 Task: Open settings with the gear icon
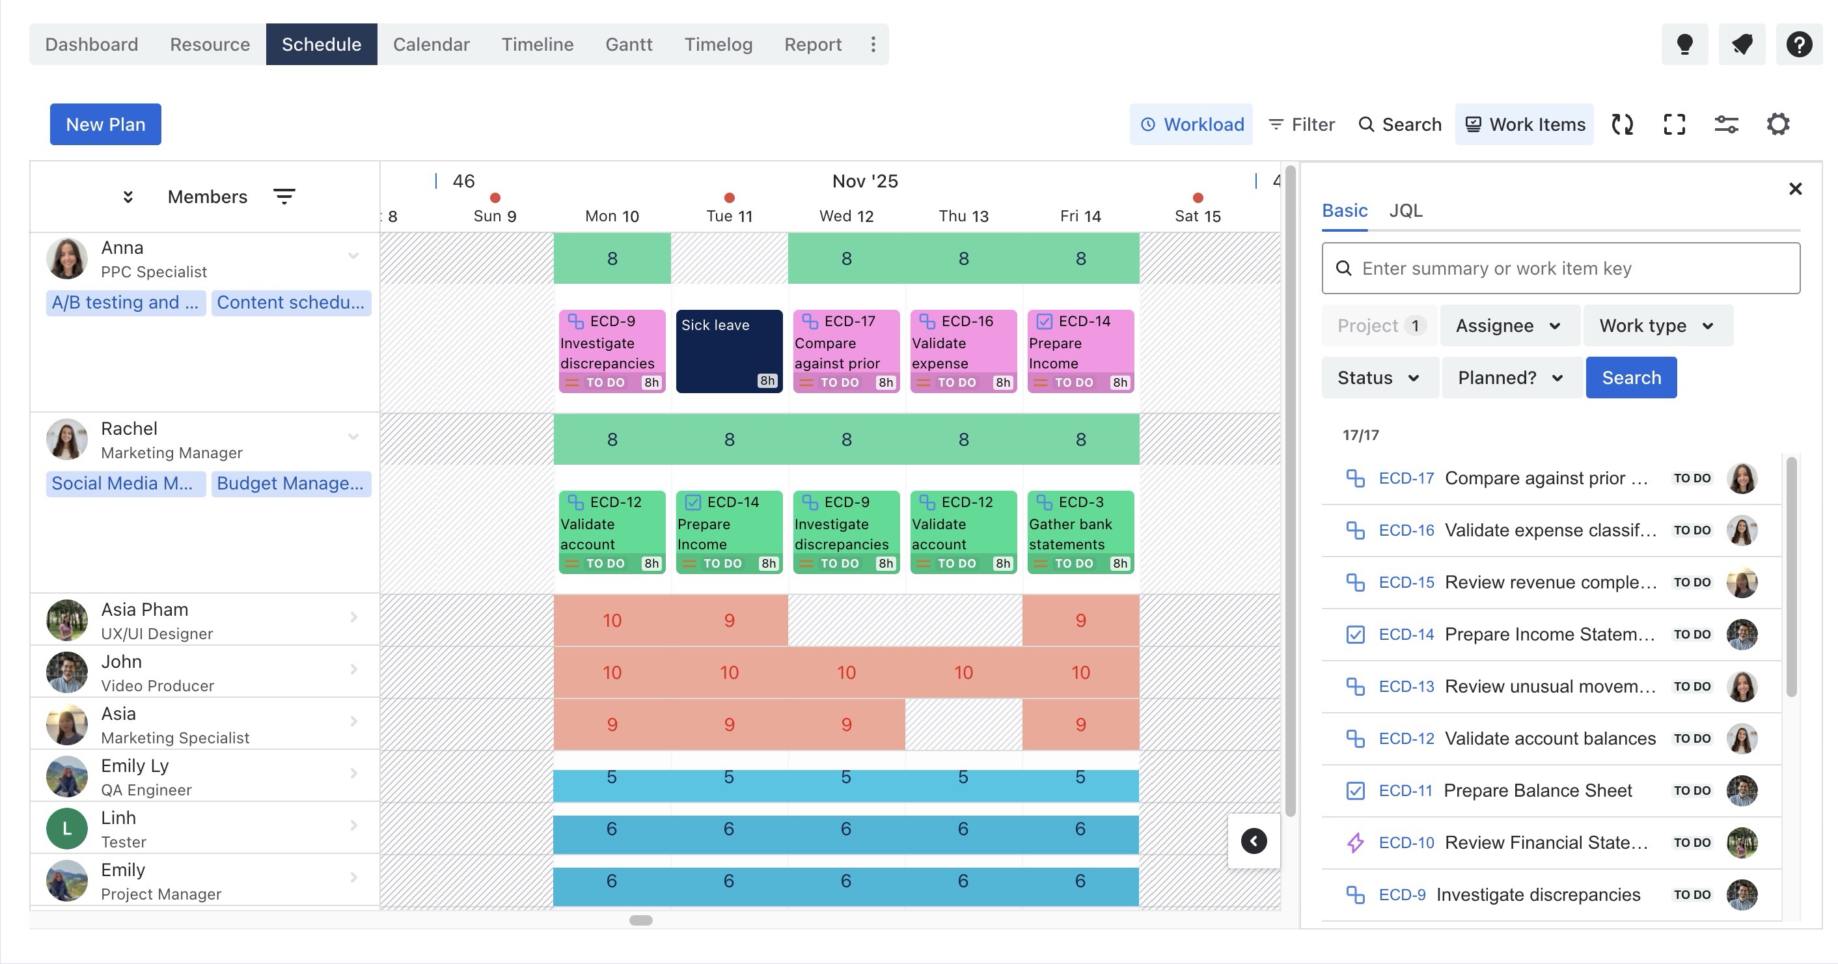tap(1778, 124)
